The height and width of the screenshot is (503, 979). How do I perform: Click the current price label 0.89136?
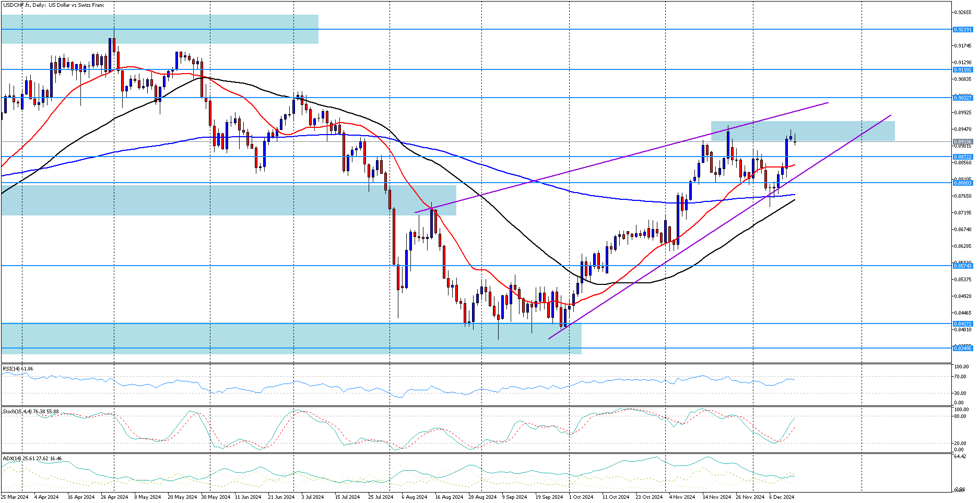pos(962,141)
